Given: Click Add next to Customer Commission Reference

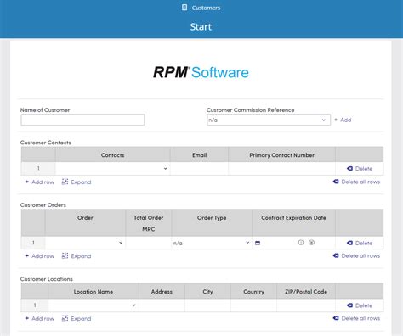Looking at the screenshot, I should coord(343,120).
